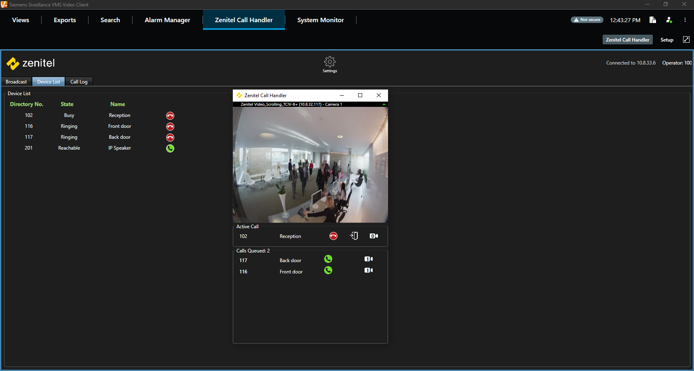This screenshot has width=694, height=371.
Task: Click the door-open icon for Reception
Action: coord(354,236)
